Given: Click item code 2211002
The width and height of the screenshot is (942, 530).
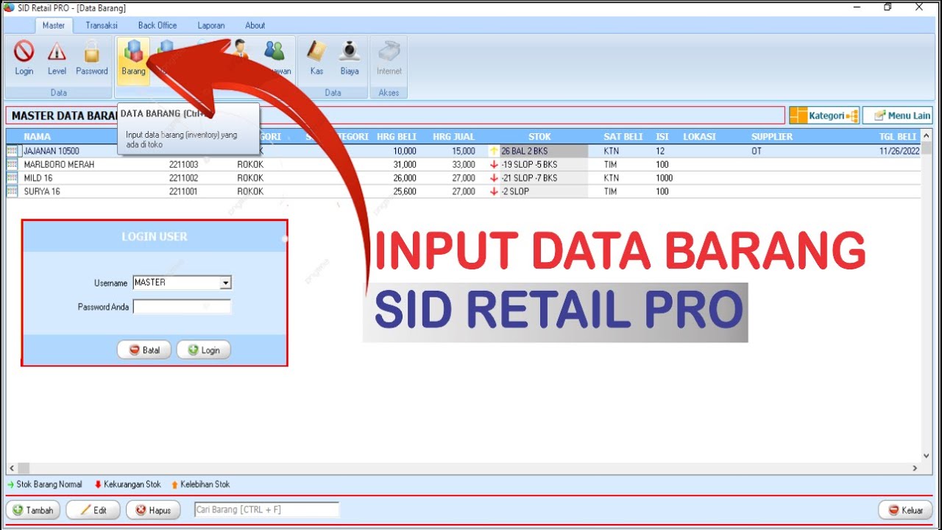Looking at the screenshot, I should (183, 177).
